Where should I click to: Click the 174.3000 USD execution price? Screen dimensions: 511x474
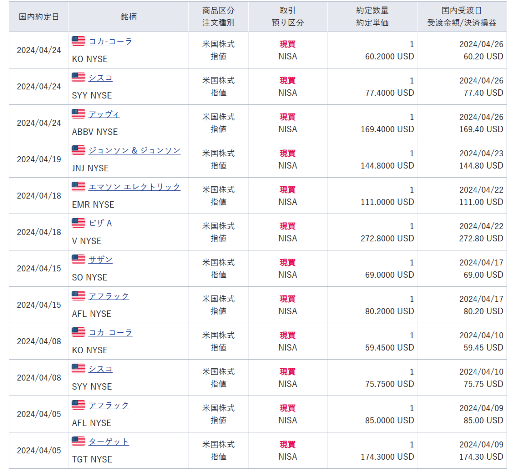click(387, 457)
